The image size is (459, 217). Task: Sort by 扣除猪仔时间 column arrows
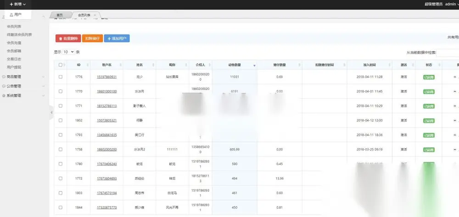tap(344, 65)
